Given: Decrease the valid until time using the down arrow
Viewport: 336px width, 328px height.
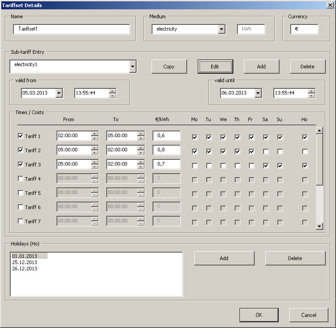Looking at the screenshot, I should [312, 95].
